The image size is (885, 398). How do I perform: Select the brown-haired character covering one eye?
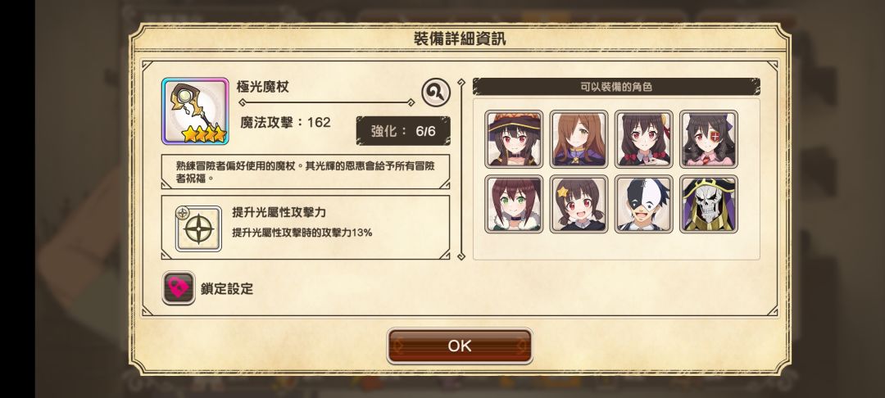(579, 138)
